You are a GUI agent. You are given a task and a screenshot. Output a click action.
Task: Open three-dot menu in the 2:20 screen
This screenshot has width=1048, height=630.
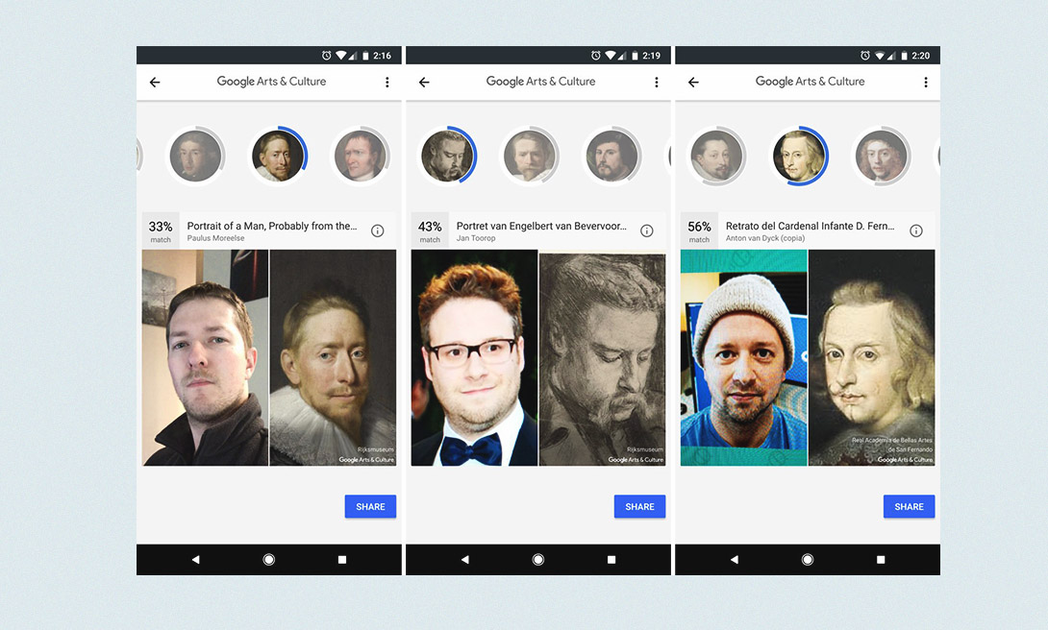click(926, 82)
